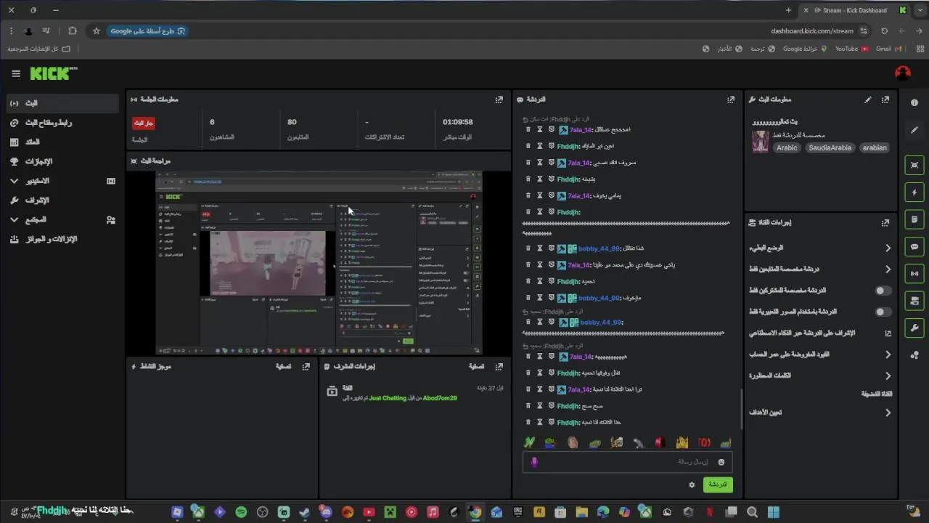Click the تصفية filter in the moderator actions panel
Screen dimensions: 929x523
pos(476,367)
